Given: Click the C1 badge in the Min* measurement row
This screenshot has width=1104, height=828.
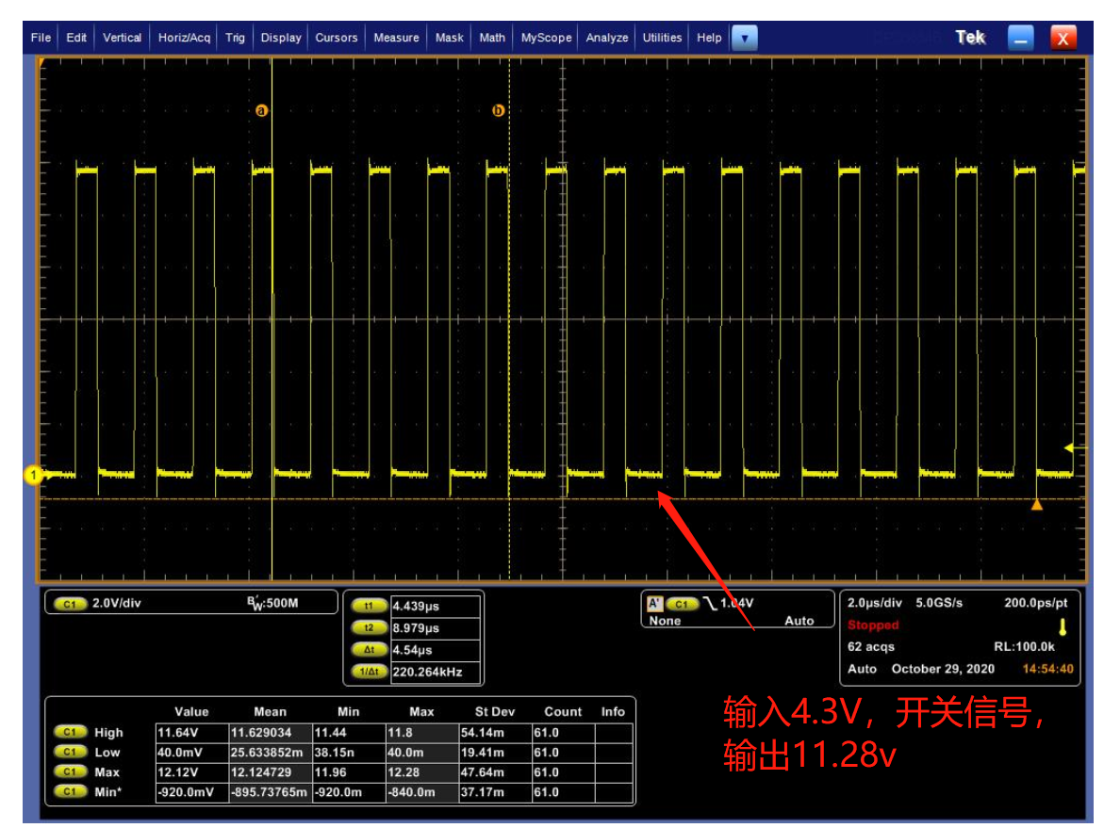Looking at the screenshot, I should (69, 792).
